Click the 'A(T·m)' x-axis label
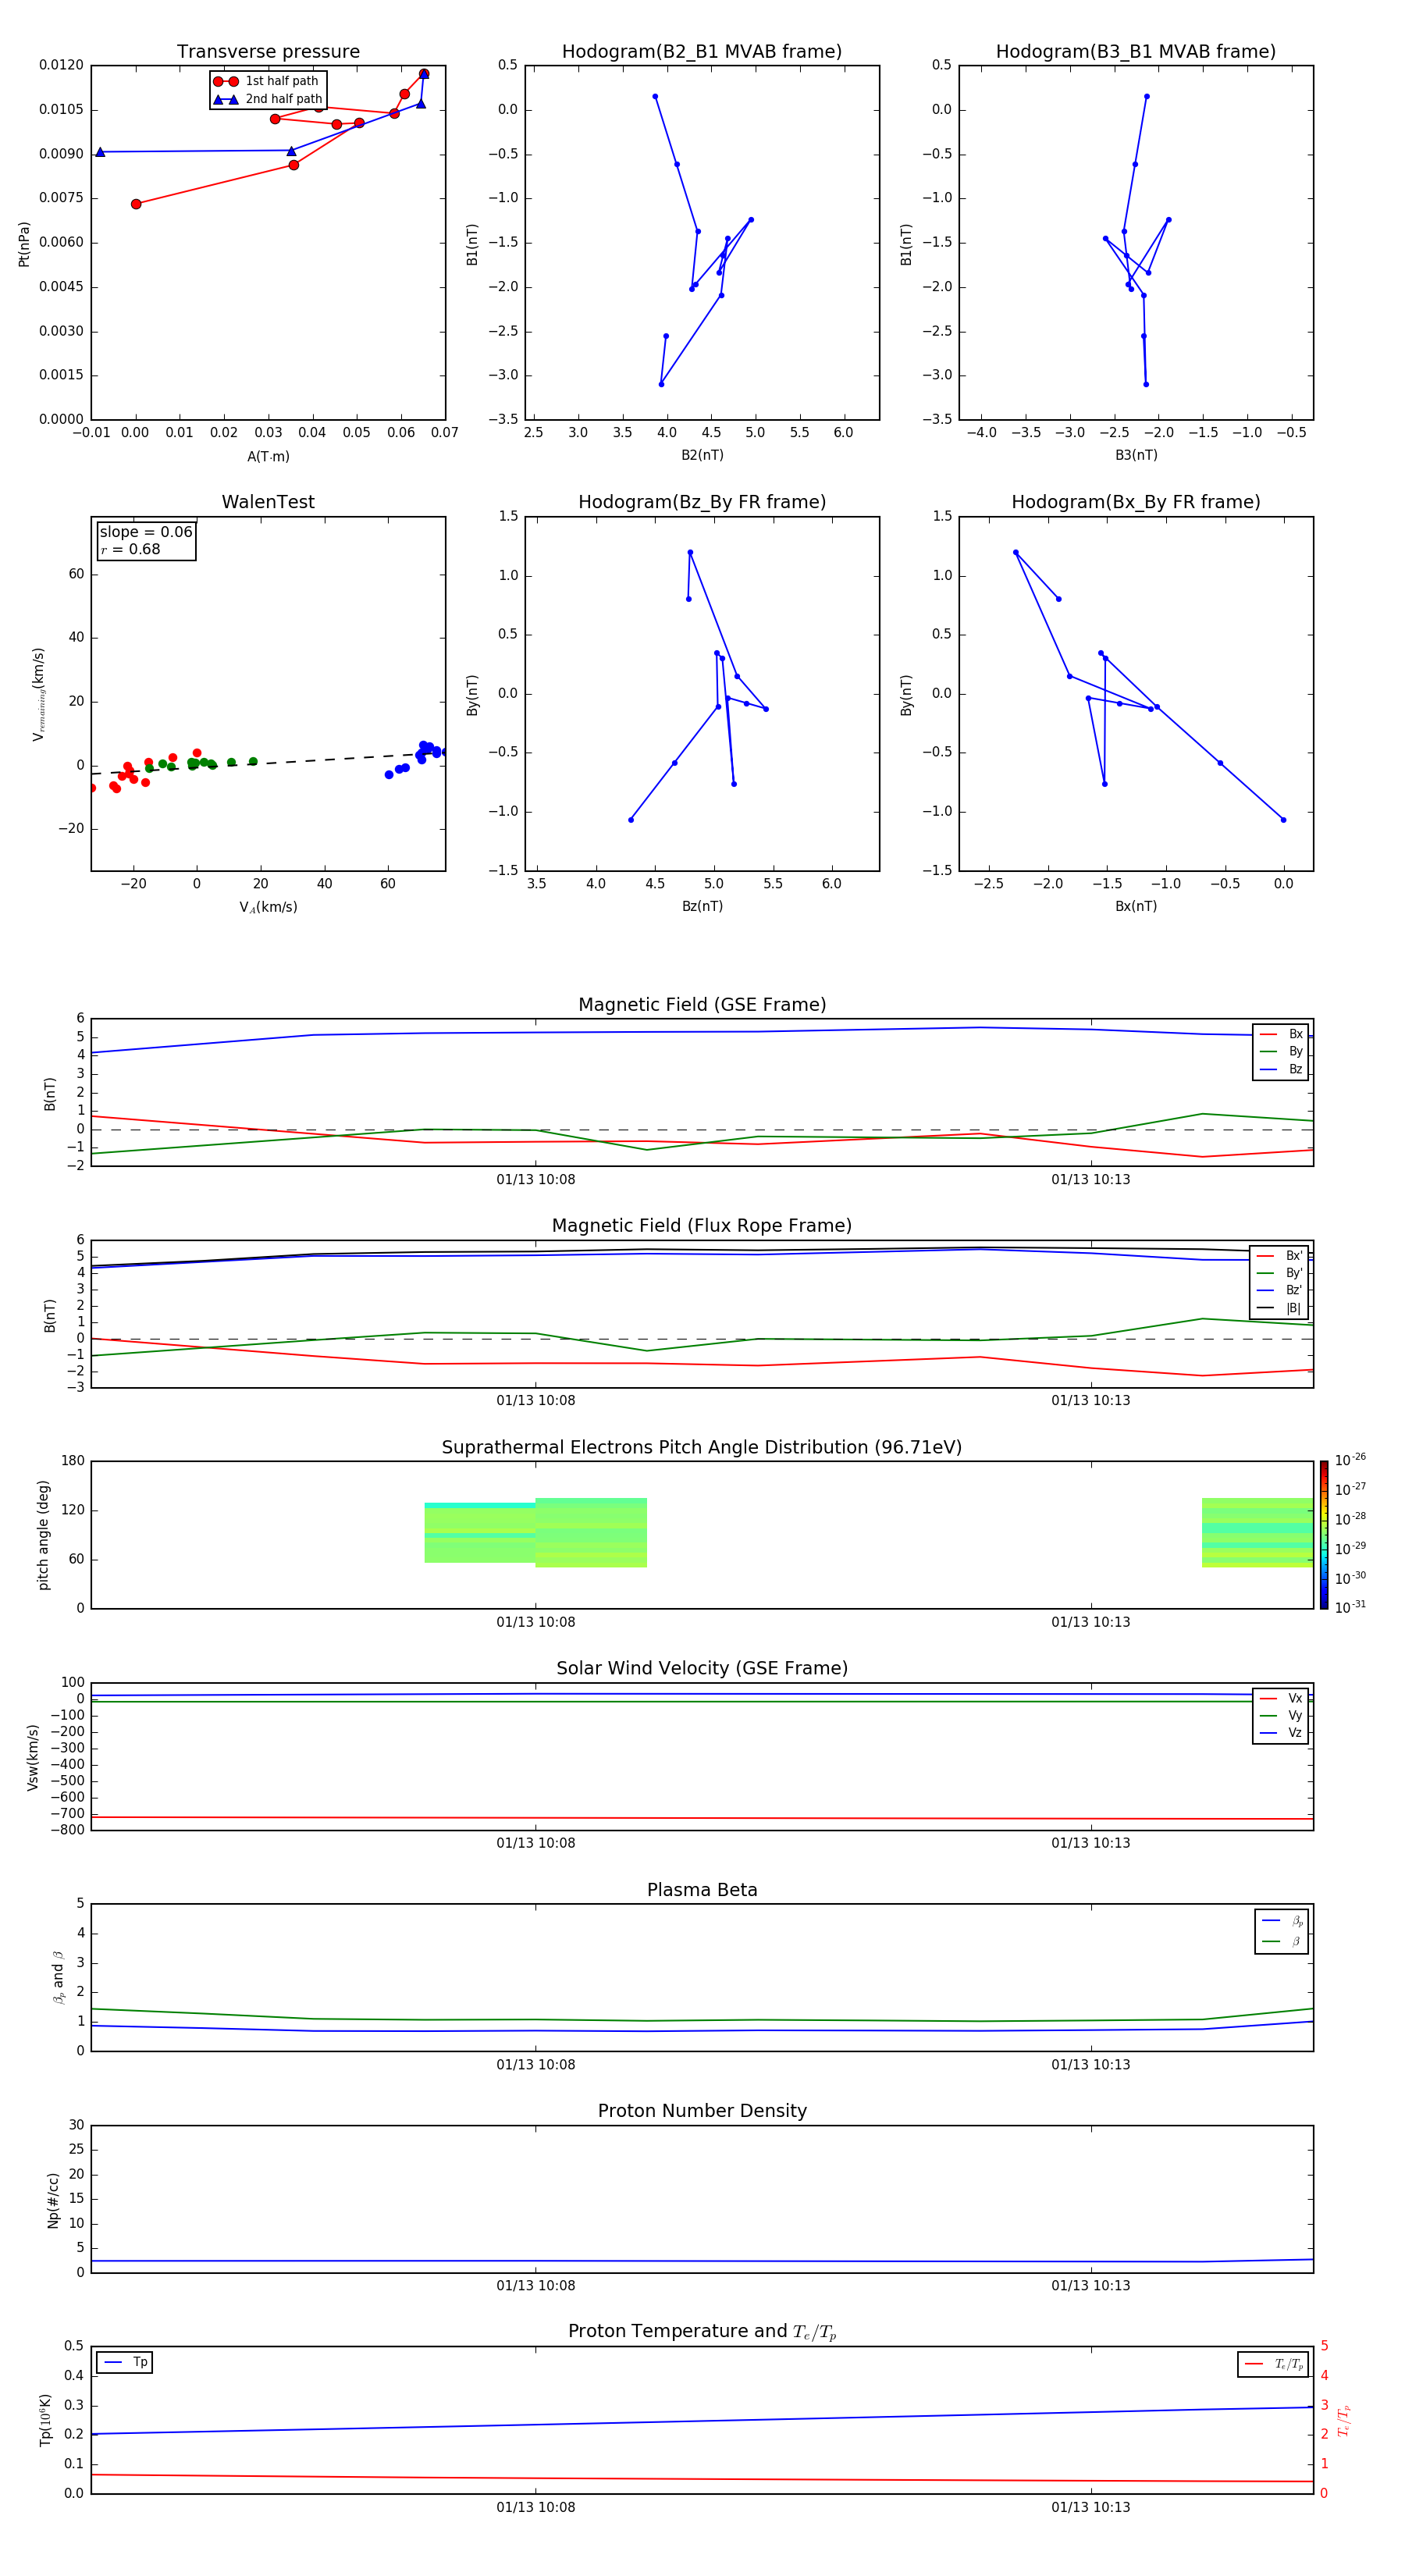 (x=268, y=457)
